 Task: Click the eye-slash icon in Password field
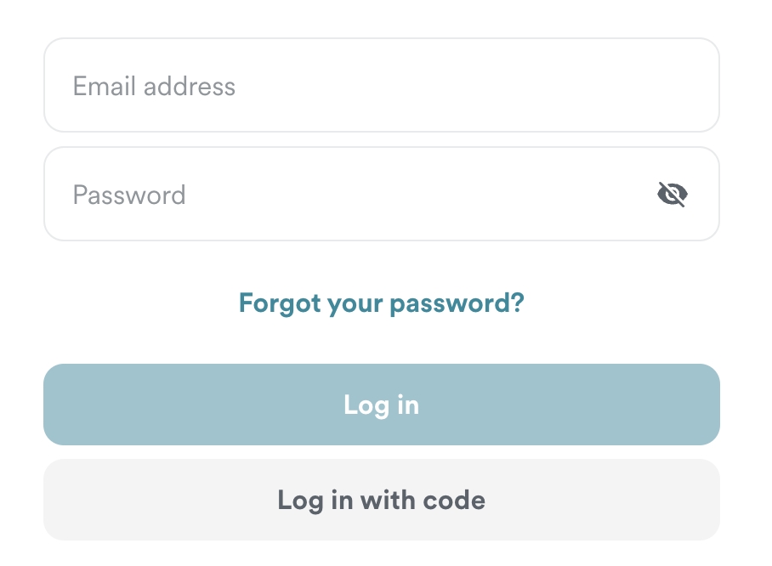(x=672, y=195)
